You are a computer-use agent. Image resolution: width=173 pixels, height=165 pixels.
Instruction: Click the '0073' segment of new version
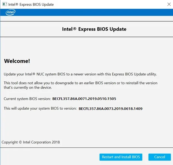[x=107, y=109]
